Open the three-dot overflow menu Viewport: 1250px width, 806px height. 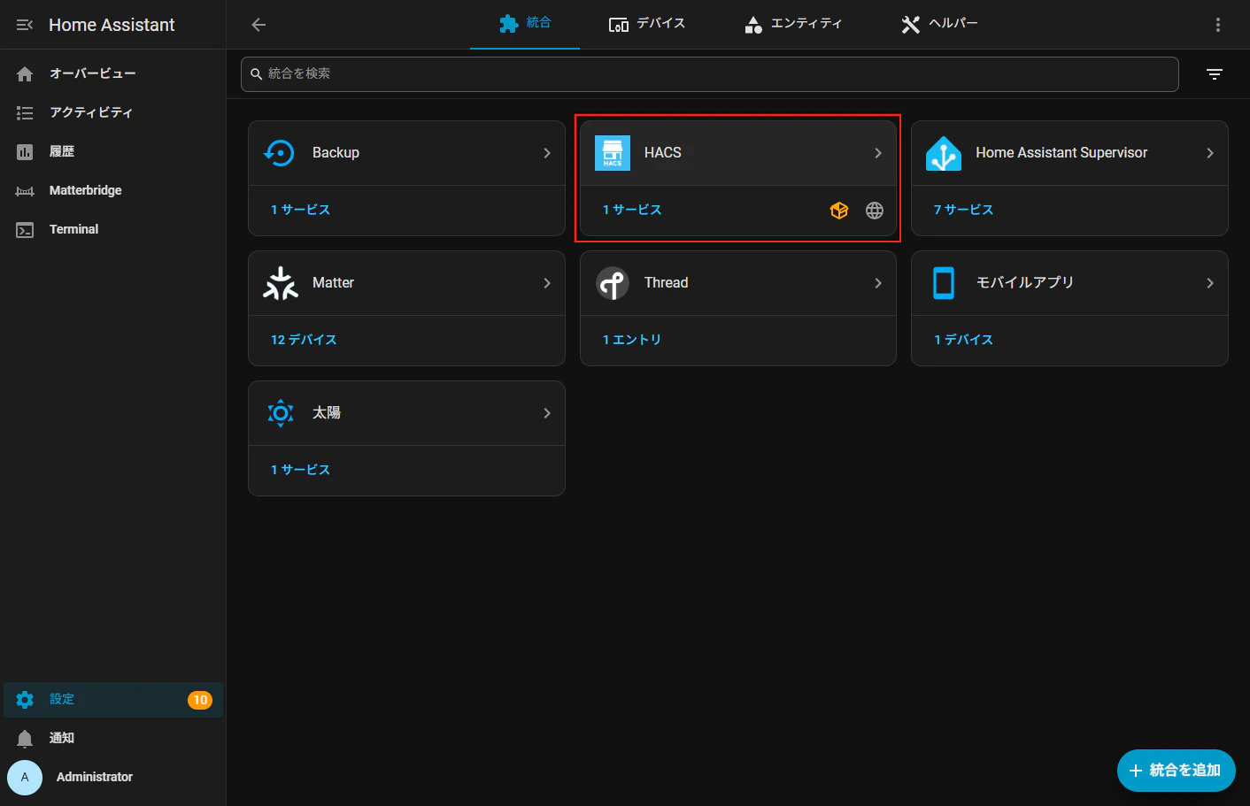[x=1218, y=25]
